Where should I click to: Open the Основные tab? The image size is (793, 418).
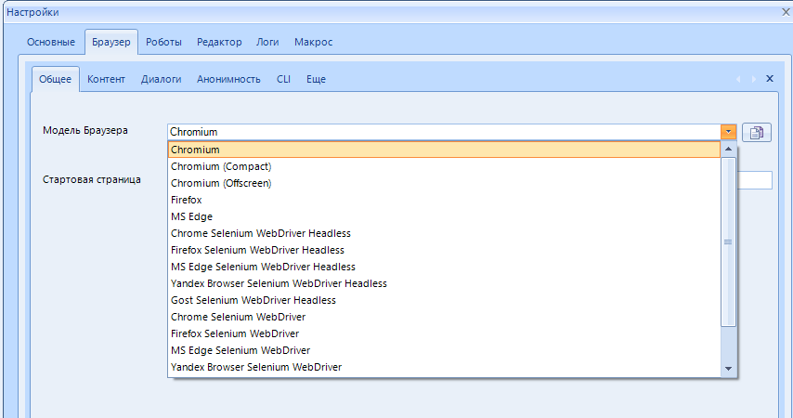(51, 42)
